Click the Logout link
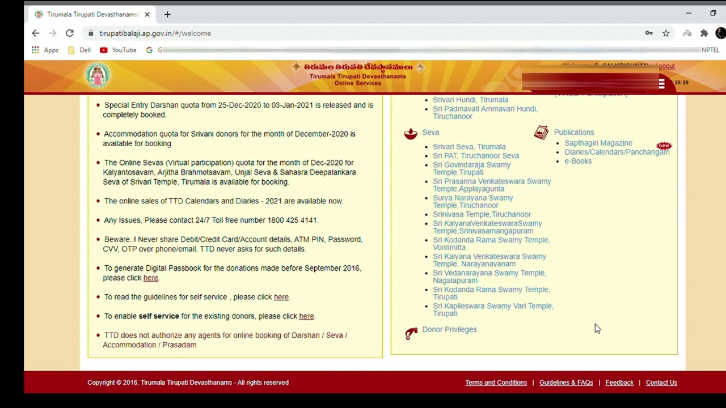726x408 pixels. pyautogui.click(x=666, y=66)
